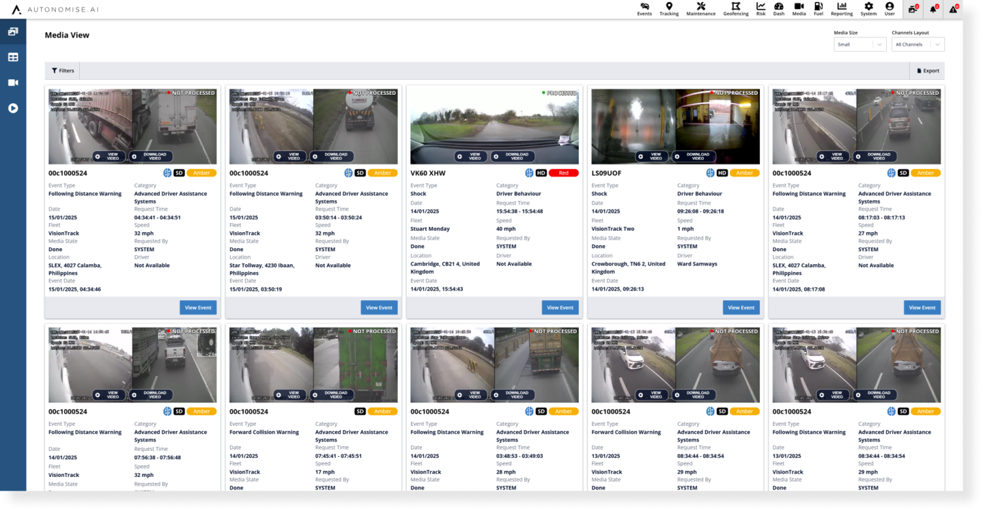Open the warning triangle alerts icon
983x511 pixels.
954,9
